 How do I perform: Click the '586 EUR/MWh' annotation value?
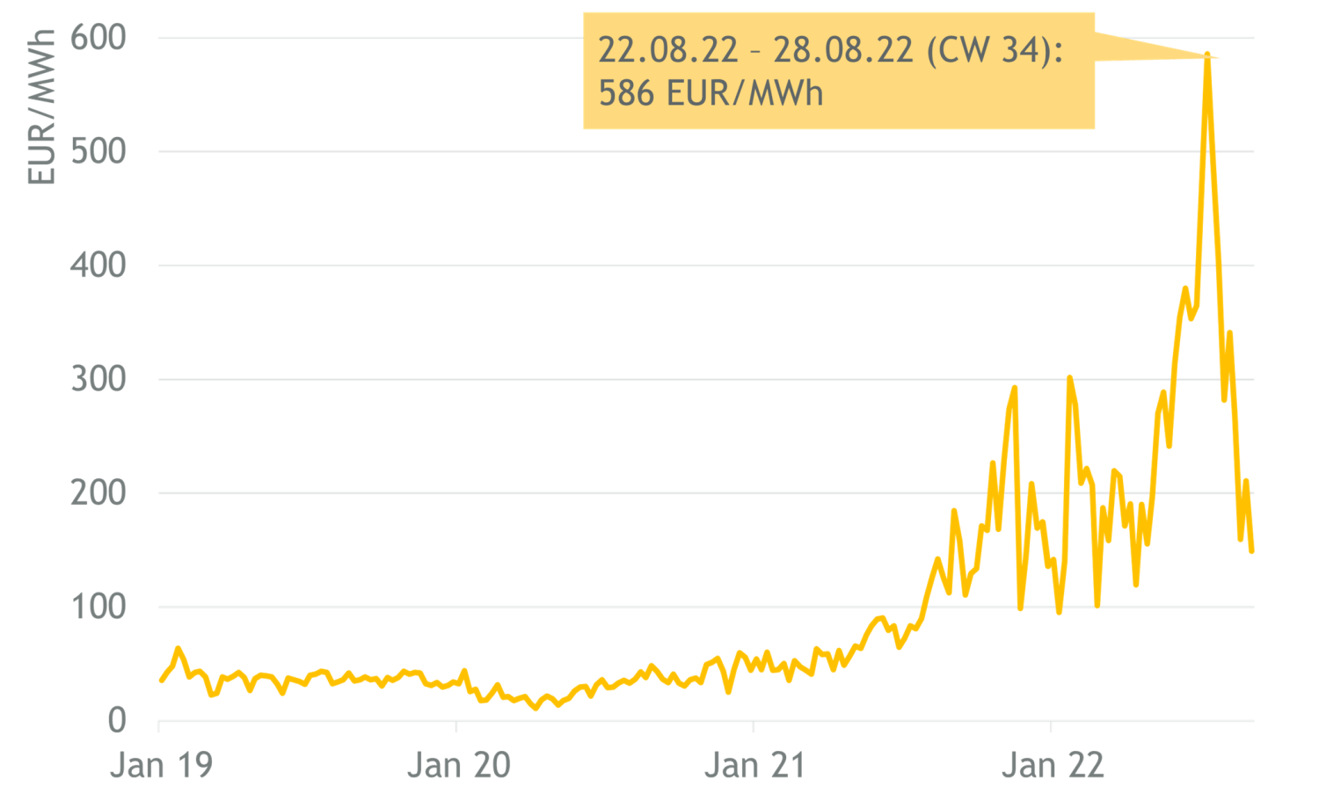pyautogui.click(x=711, y=93)
